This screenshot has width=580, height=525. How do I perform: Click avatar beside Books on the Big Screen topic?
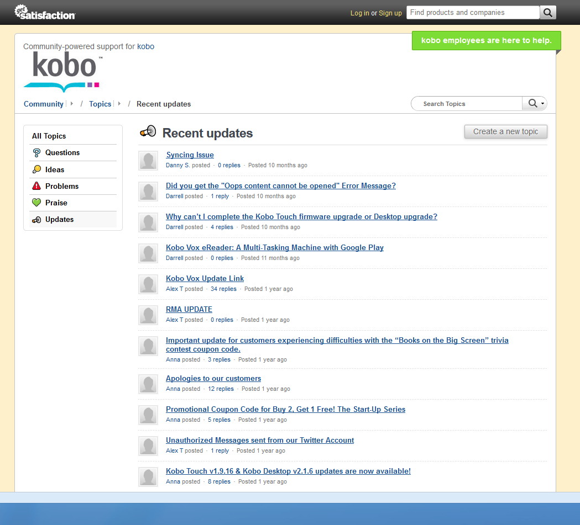148,346
